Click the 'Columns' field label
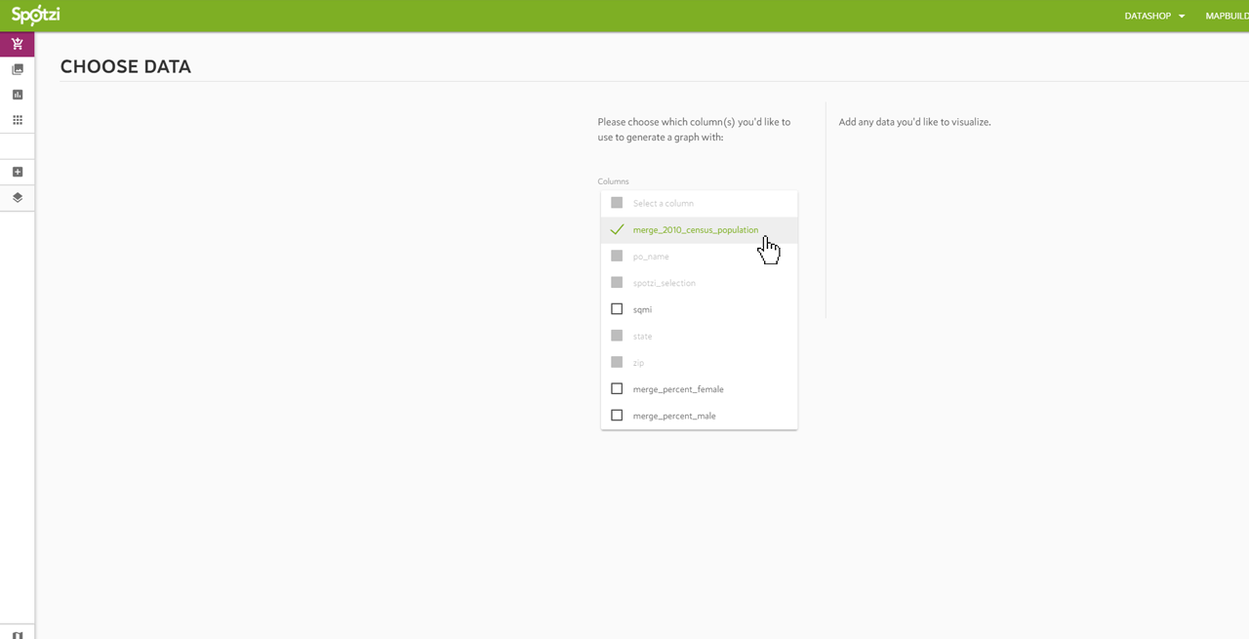The image size is (1249, 639). [613, 181]
